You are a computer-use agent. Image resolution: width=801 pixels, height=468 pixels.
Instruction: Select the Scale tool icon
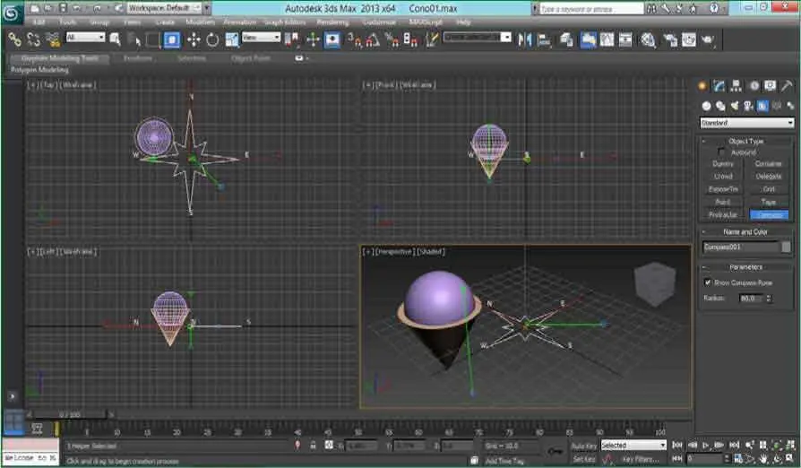click(232, 39)
